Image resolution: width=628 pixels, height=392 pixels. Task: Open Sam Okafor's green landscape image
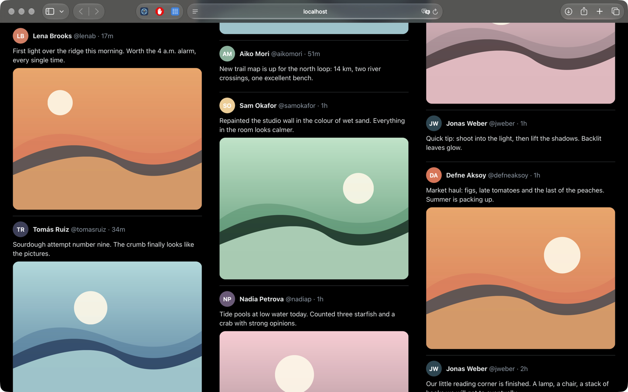point(314,209)
